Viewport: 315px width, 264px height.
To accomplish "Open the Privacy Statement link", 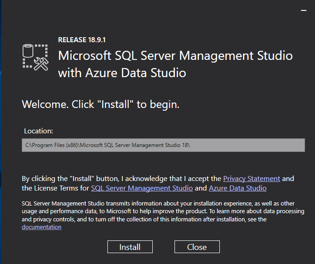I will (x=252, y=179).
